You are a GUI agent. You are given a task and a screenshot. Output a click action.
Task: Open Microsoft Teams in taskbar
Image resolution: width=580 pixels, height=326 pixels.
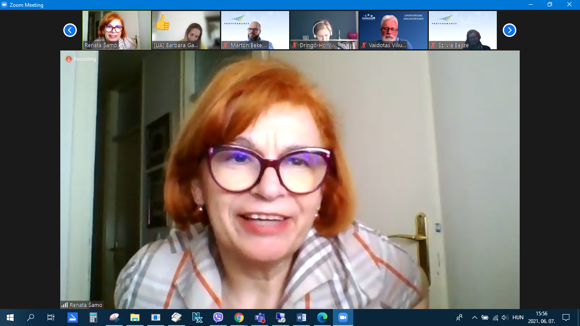click(x=259, y=318)
